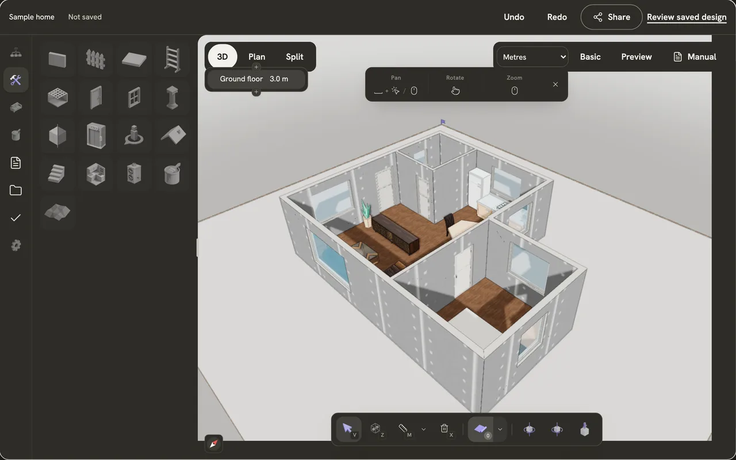Click the compass orientation icon

point(214,444)
